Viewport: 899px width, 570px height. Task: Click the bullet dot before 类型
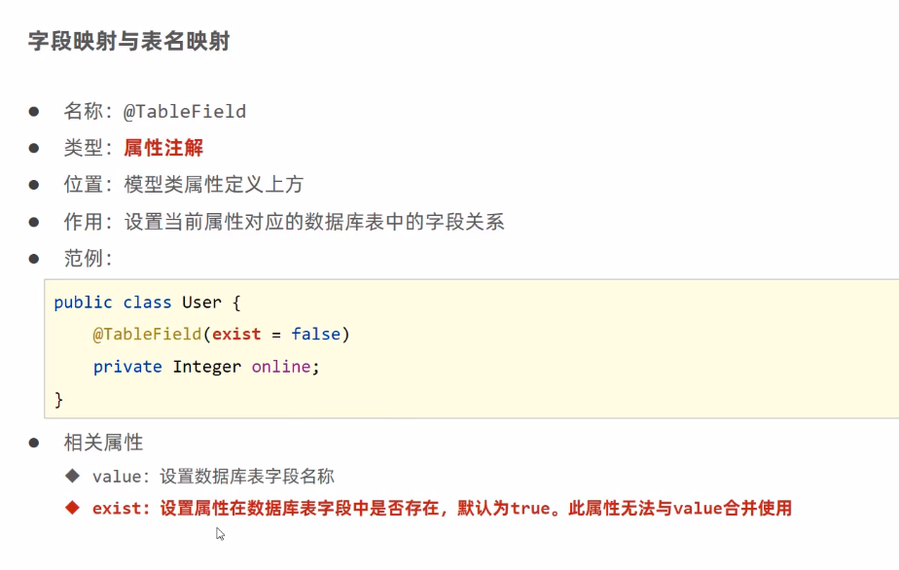(x=34, y=148)
